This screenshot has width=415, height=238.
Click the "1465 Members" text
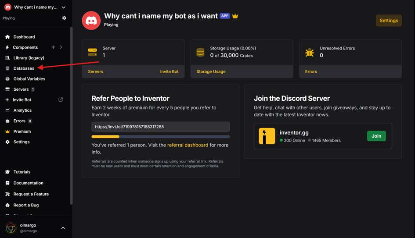[326, 141]
